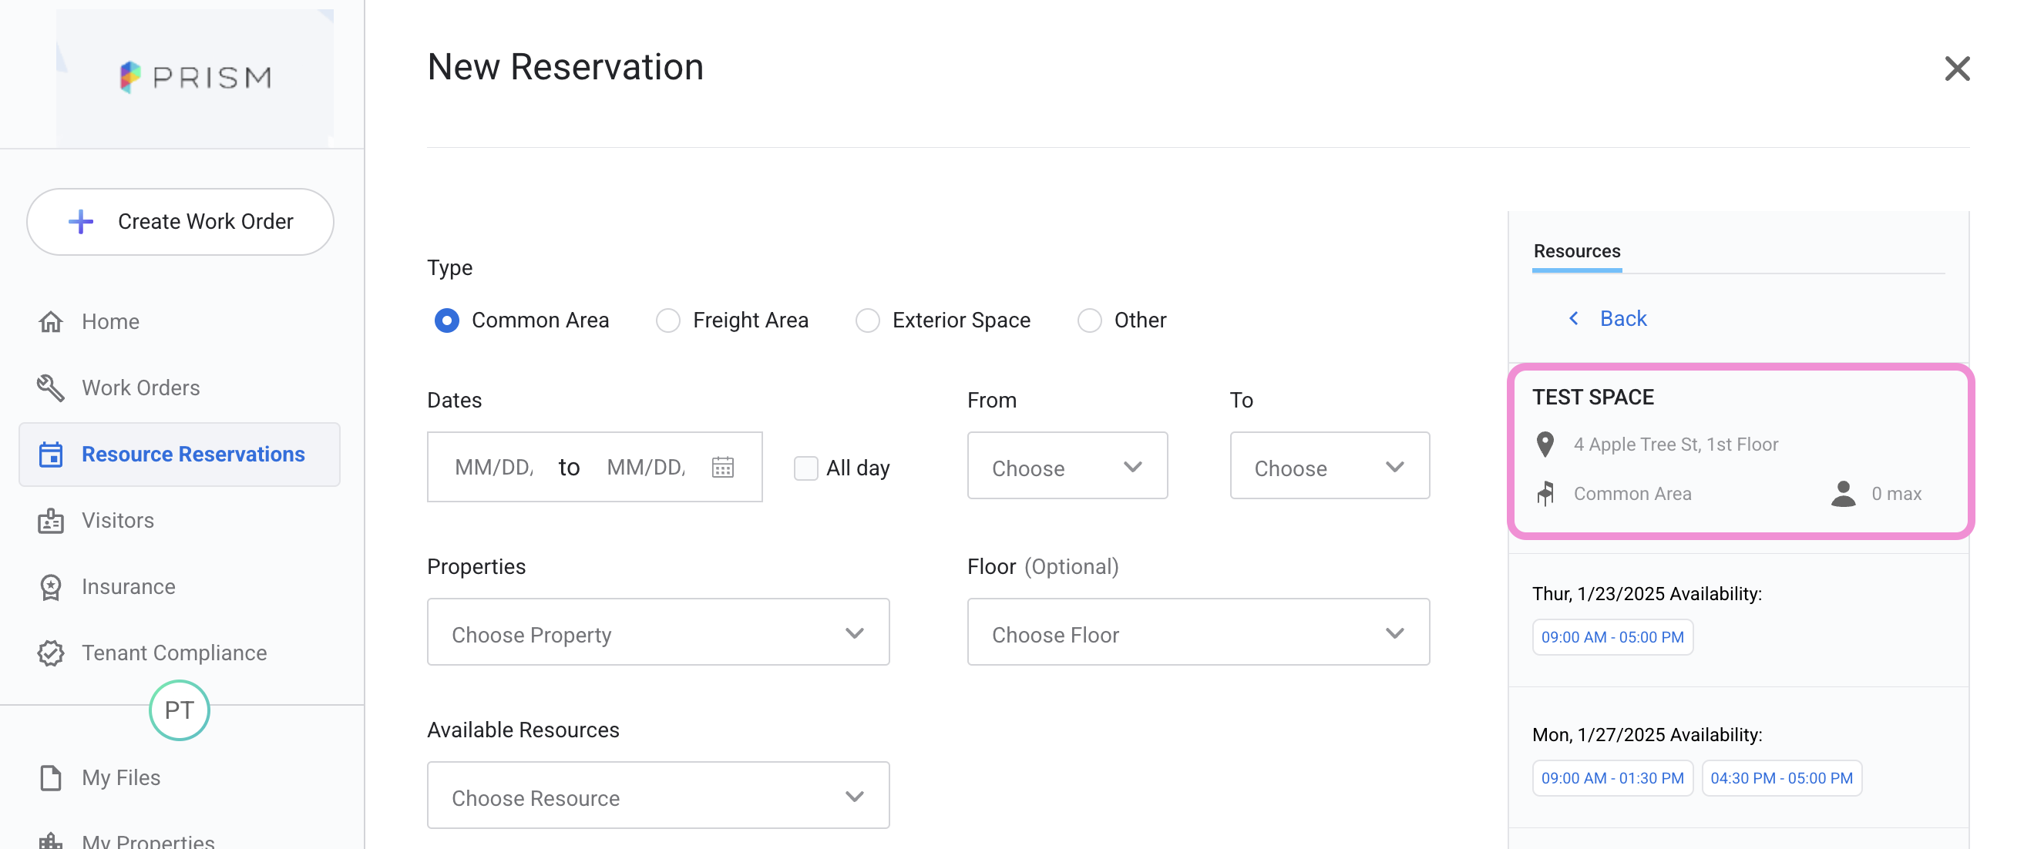Expand the Choose Property dropdown

coord(657,633)
